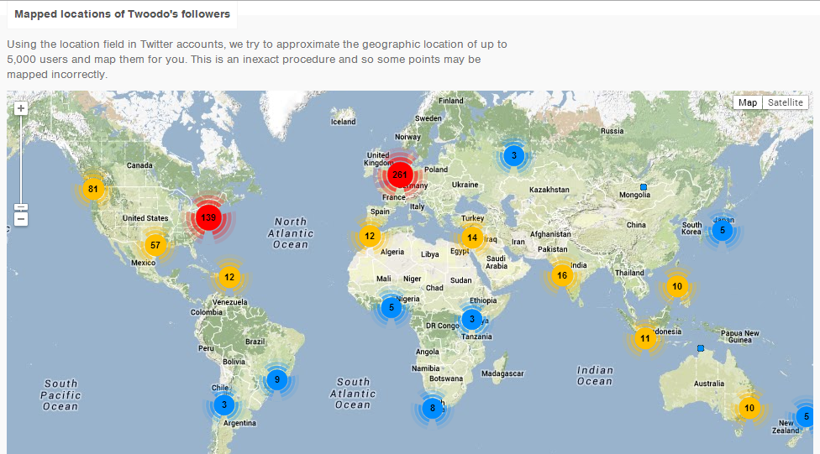Select the Mapped locations of Twoodo's followers tab
The image size is (820, 454).
tap(122, 14)
